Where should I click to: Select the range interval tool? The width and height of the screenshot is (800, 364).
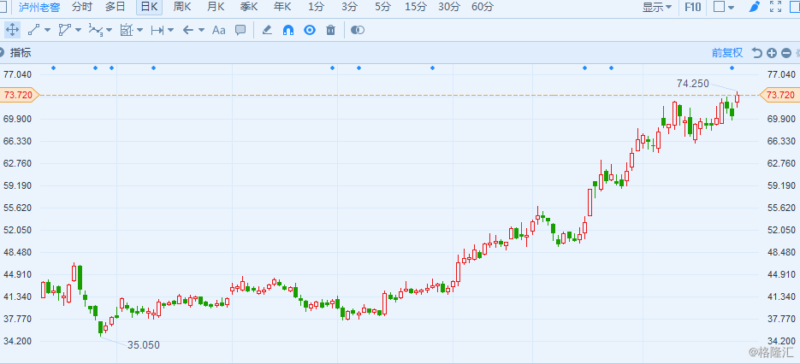click(157, 30)
